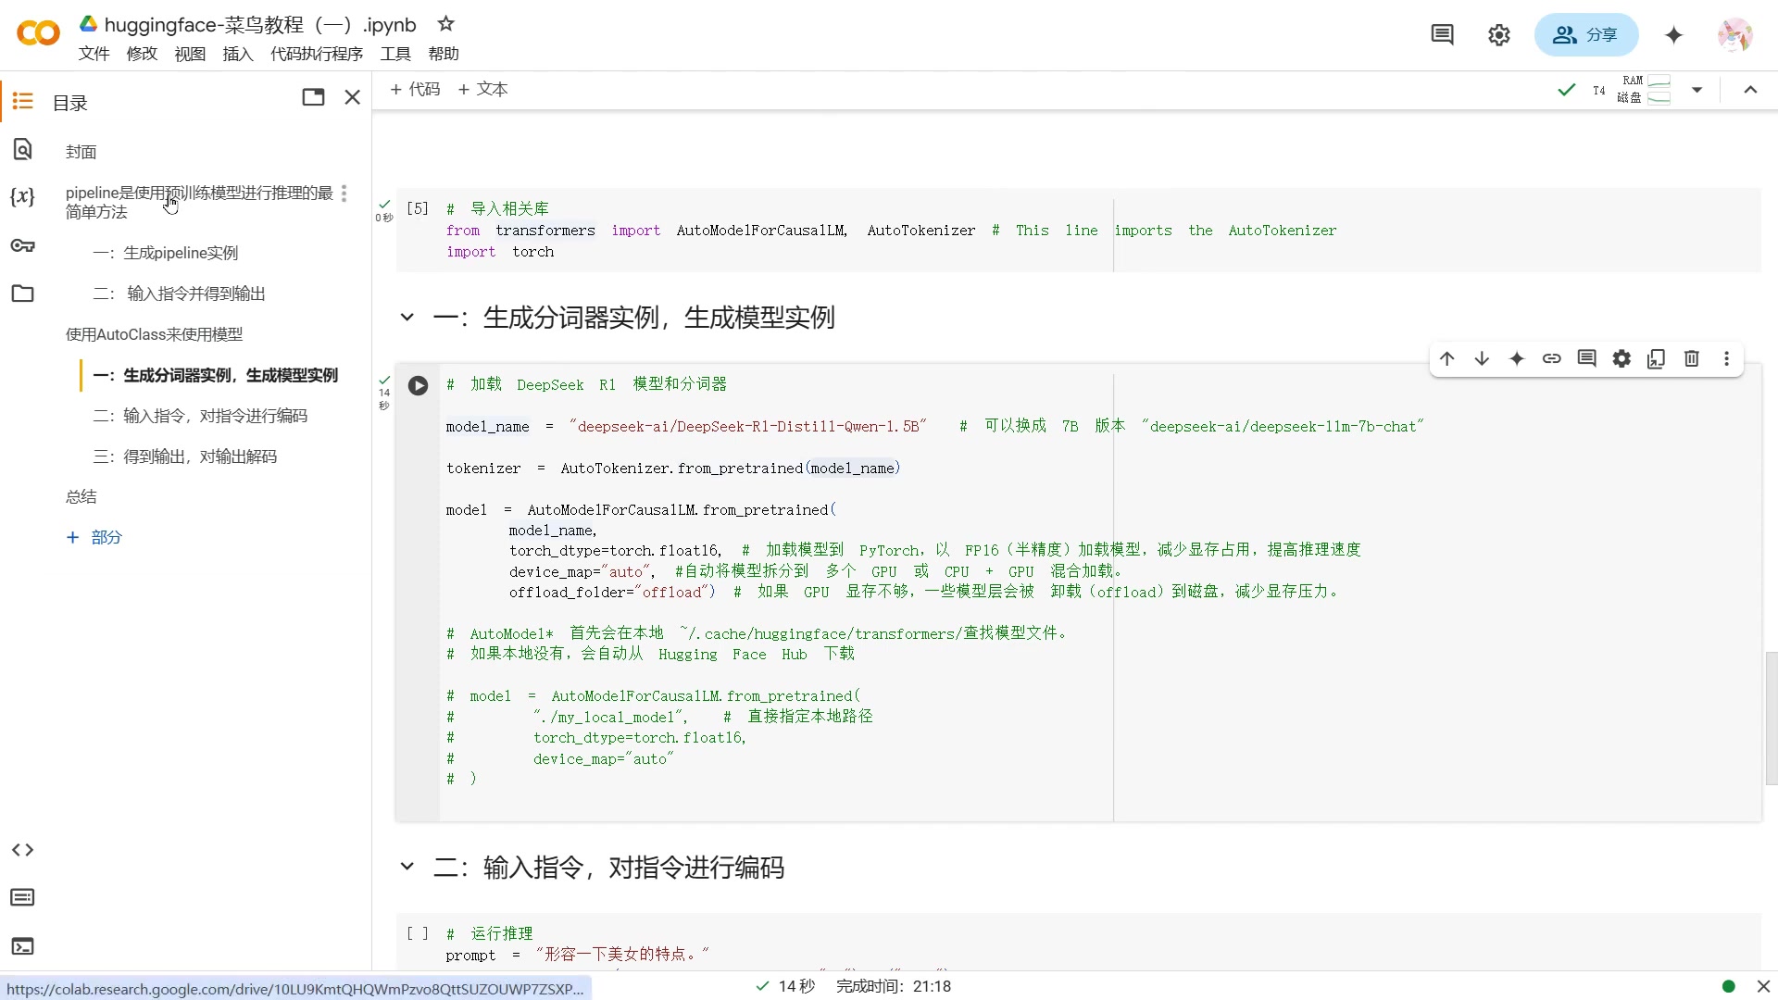Select 一：生成分词器实例 outline entry
Screen dimensions: 1778x1000
(x=215, y=375)
